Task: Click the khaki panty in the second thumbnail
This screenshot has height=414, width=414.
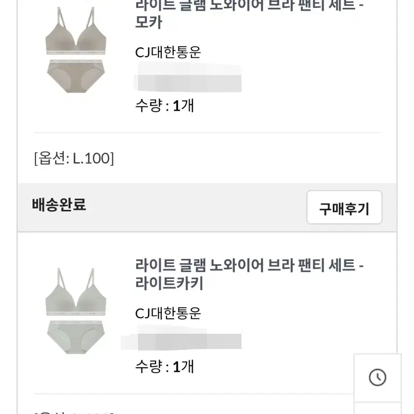Action: (76, 337)
